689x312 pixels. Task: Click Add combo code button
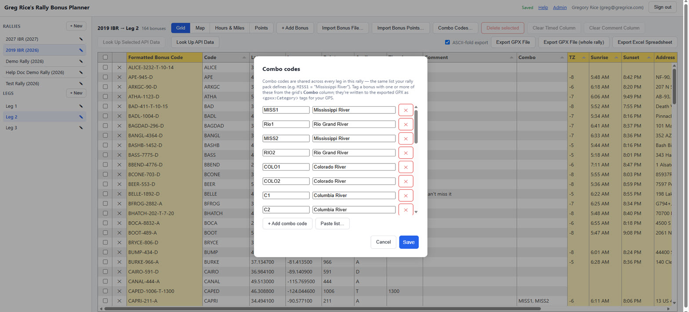(287, 224)
